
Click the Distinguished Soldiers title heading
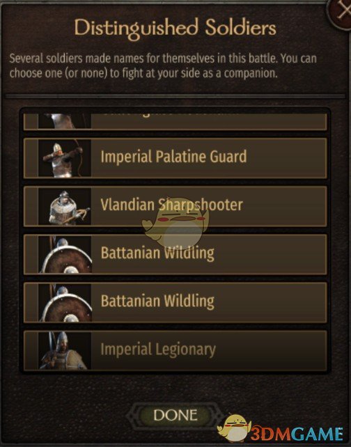pyautogui.click(x=175, y=29)
